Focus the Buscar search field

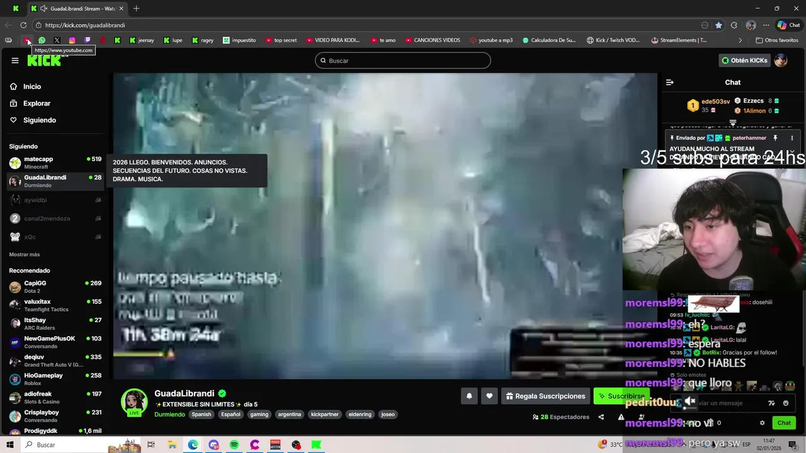click(x=403, y=60)
